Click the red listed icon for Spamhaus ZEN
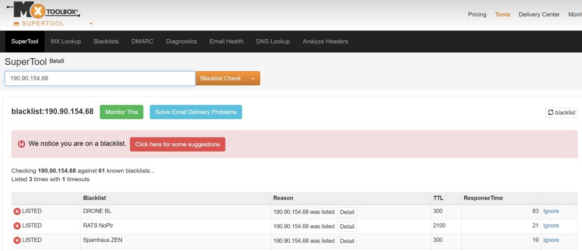The image size is (582, 251). (17, 240)
